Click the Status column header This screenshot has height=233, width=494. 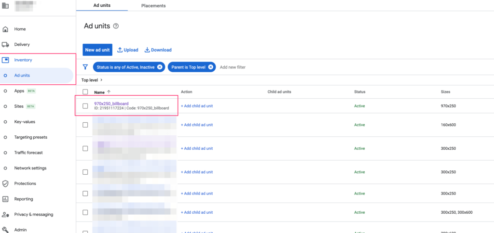[x=360, y=92]
